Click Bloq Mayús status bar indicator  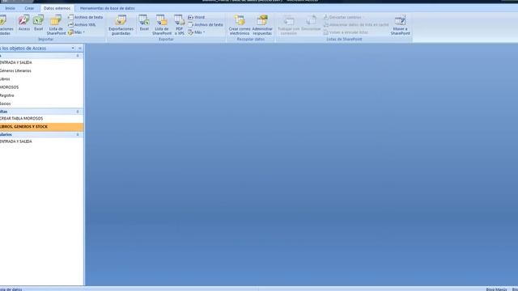pos(496,289)
